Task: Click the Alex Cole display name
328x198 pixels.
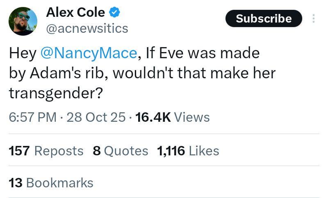Action: 75,13
